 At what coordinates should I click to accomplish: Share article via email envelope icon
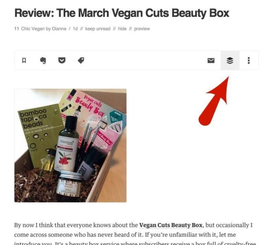point(211,61)
